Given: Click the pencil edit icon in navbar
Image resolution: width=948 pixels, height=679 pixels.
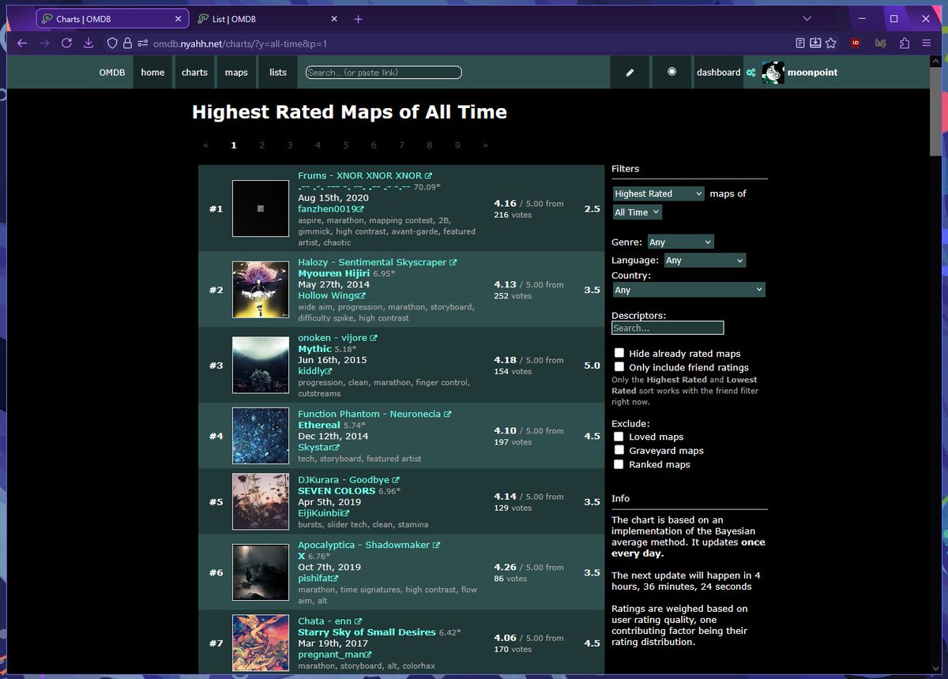Looking at the screenshot, I should click(630, 72).
